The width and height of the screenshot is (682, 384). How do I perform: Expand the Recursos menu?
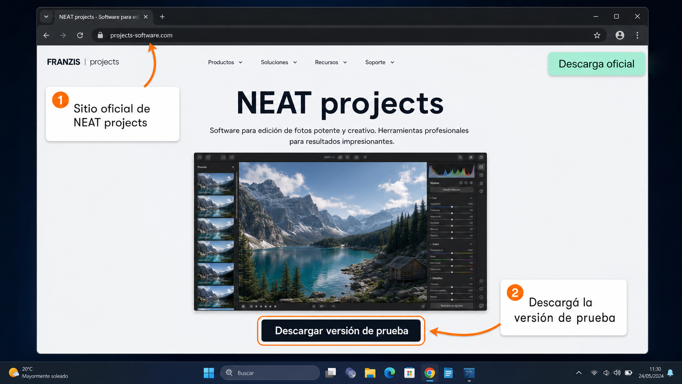coord(331,62)
